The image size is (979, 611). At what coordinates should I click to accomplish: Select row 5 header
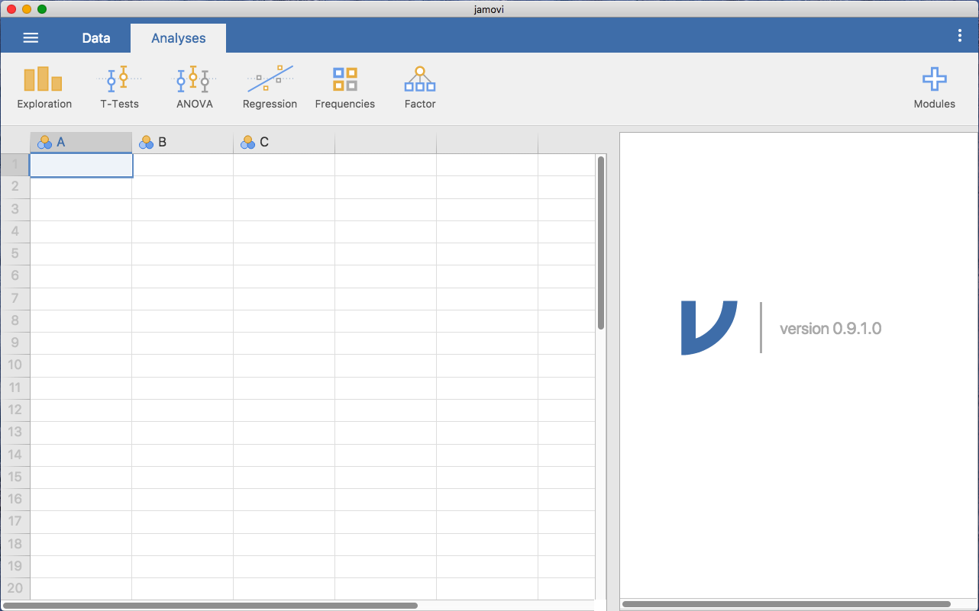click(15, 254)
